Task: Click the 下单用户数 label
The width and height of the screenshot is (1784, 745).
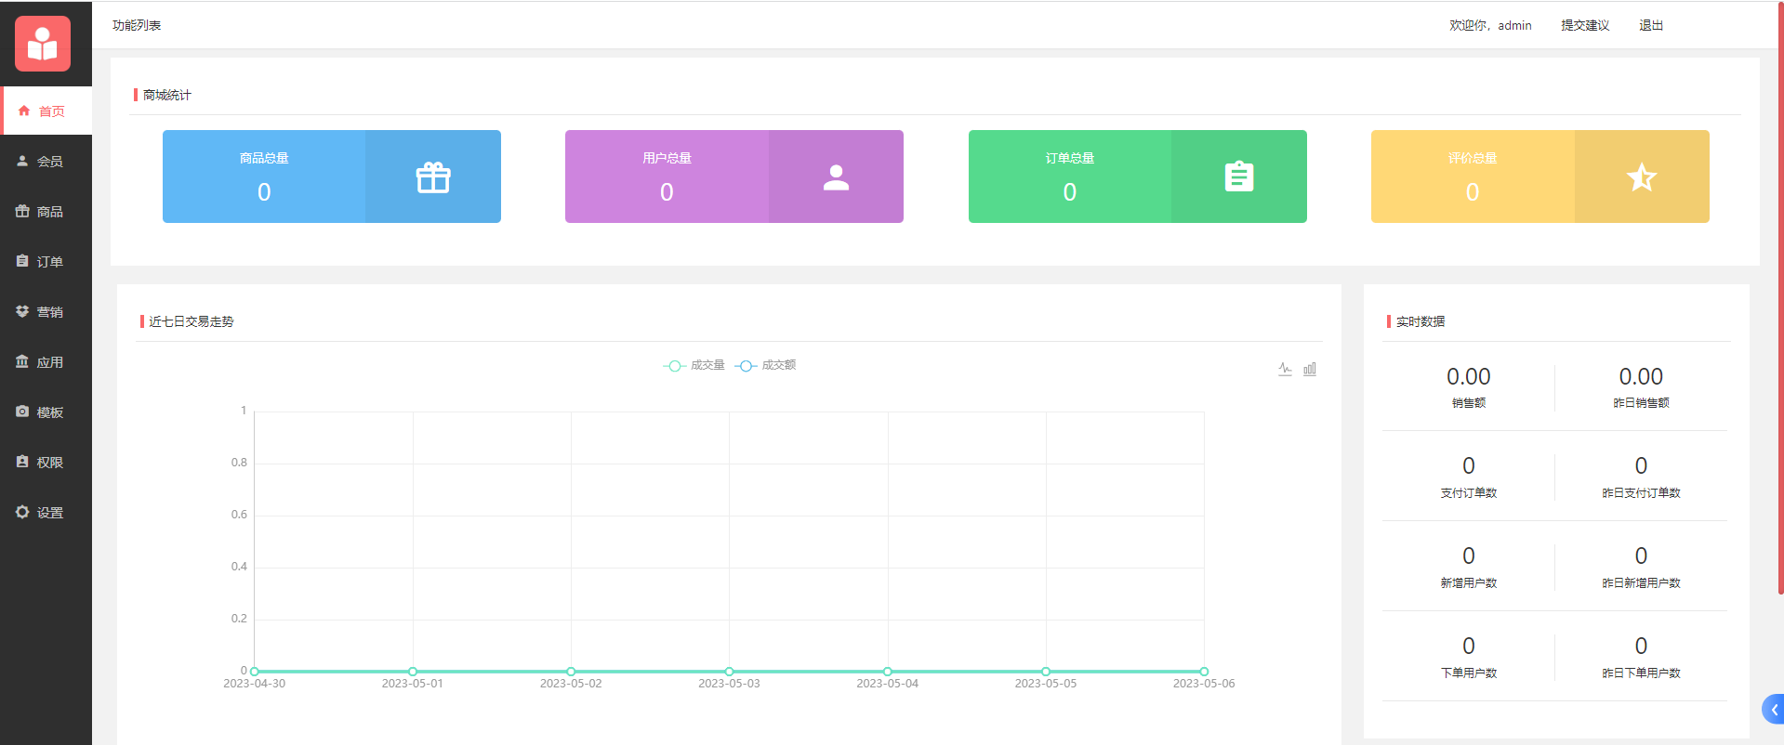Action: point(1469,673)
